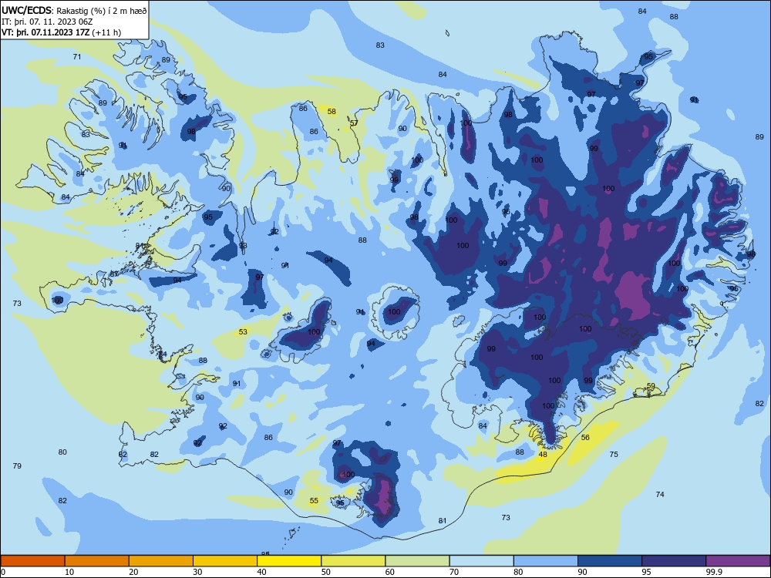Click the humidity value '71' on the map
771x578 pixels.
click(76, 56)
